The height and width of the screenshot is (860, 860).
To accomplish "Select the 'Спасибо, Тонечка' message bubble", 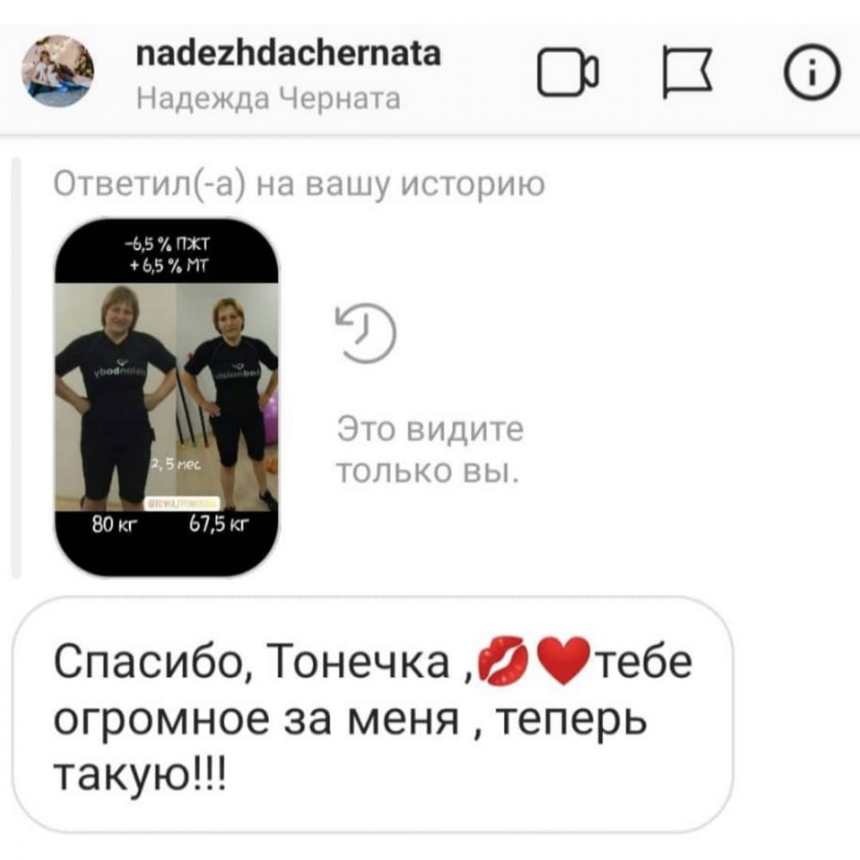I will coord(373,715).
